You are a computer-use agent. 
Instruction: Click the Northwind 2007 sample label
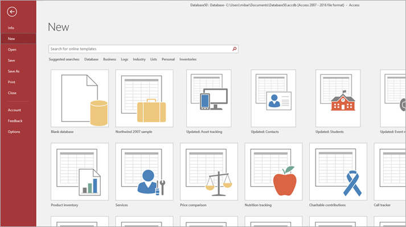coord(134,132)
